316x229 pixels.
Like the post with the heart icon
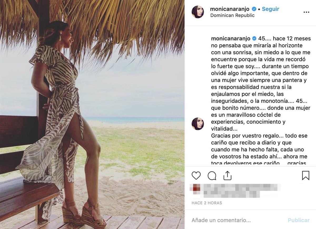(196, 175)
